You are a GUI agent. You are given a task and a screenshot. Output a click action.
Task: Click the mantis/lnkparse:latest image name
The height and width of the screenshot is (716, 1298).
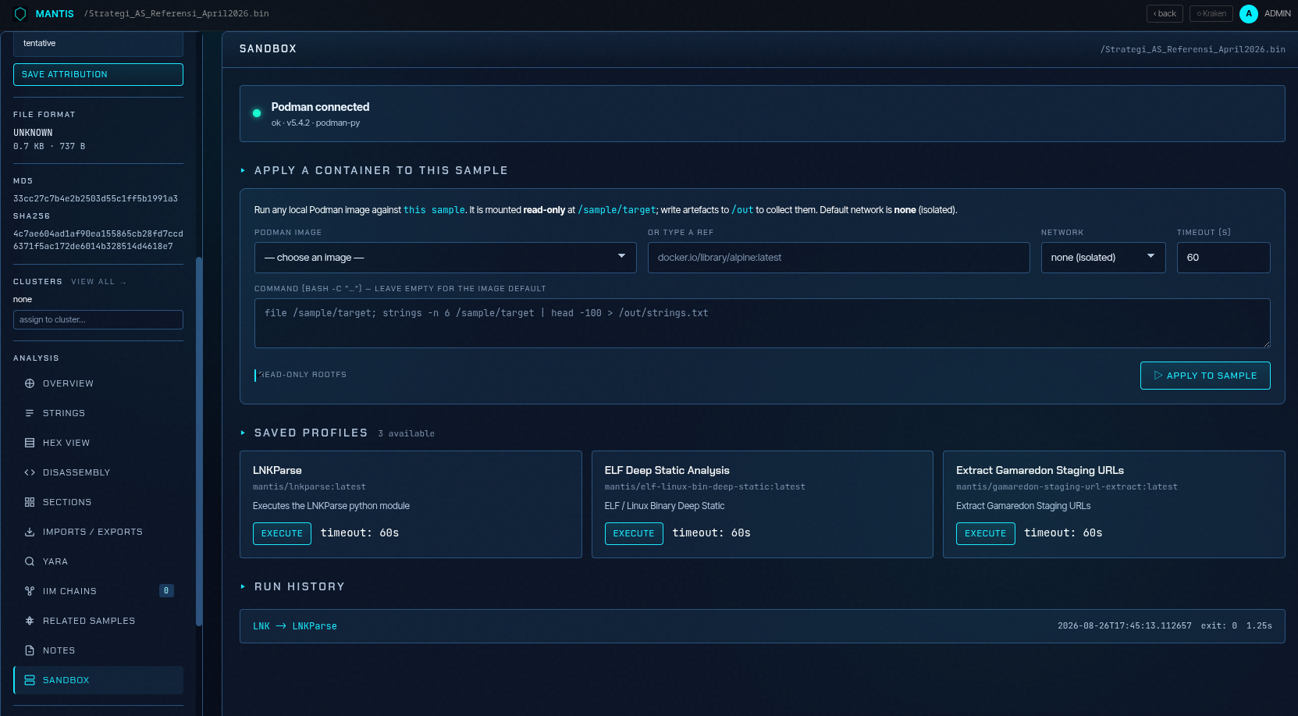pyautogui.click(x=309, y=486)
